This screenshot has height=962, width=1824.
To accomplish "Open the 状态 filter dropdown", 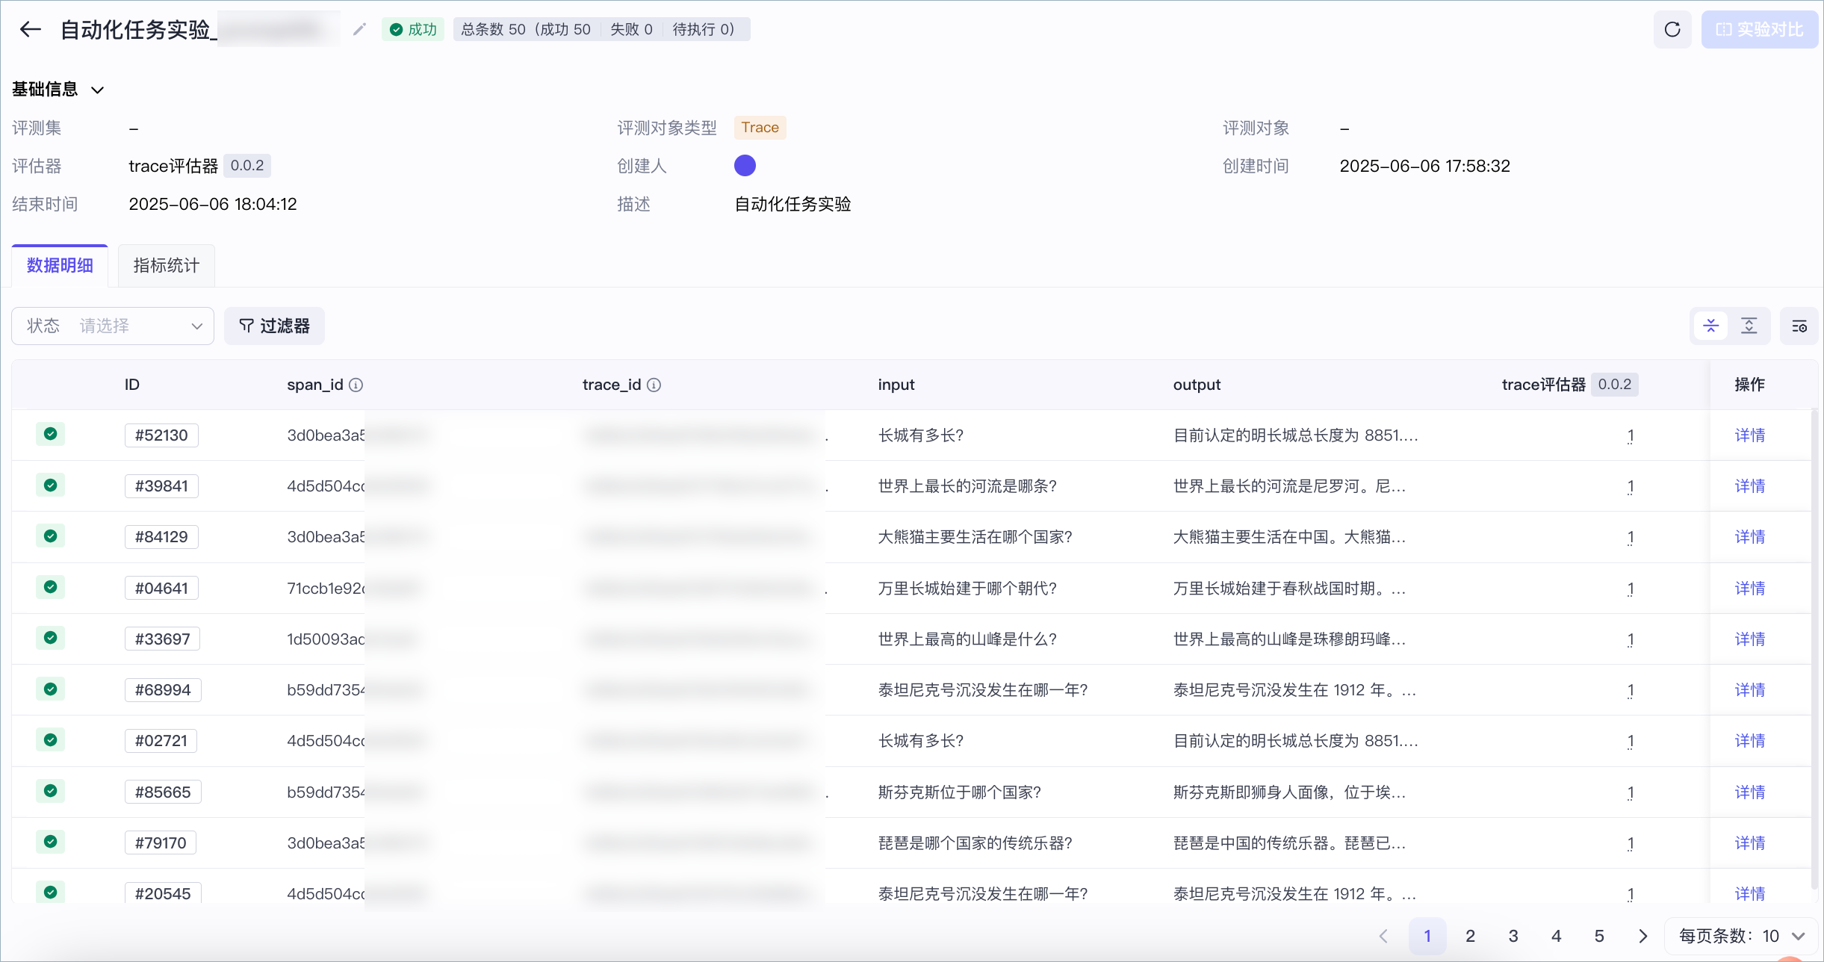I will (x=113, y=326).
